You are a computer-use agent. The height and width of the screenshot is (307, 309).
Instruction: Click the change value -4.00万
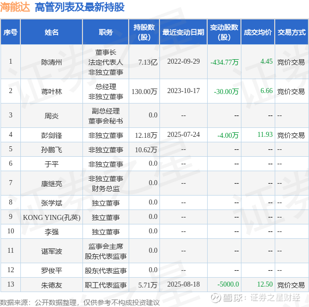tap(228, 135)
